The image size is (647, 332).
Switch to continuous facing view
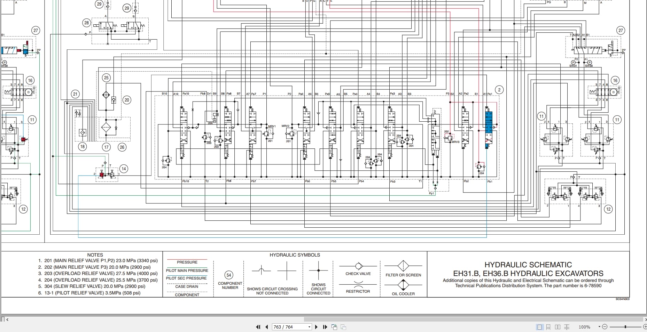pyautogui.click(x=567, y=327)
